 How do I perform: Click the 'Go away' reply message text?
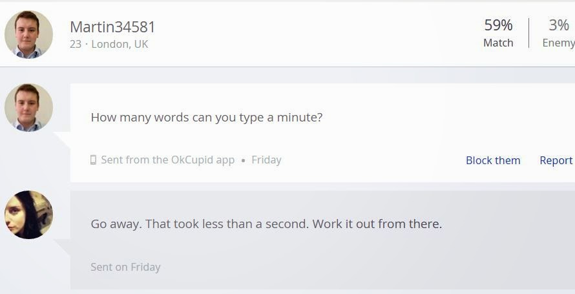point(266,224)
